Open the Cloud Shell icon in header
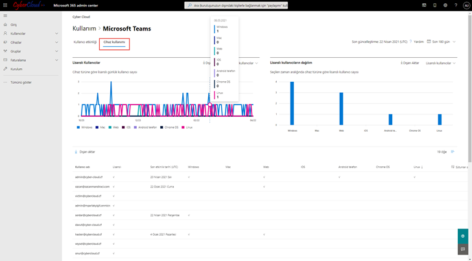This screenshot has height=261, width=472. [x=424, y=5]
